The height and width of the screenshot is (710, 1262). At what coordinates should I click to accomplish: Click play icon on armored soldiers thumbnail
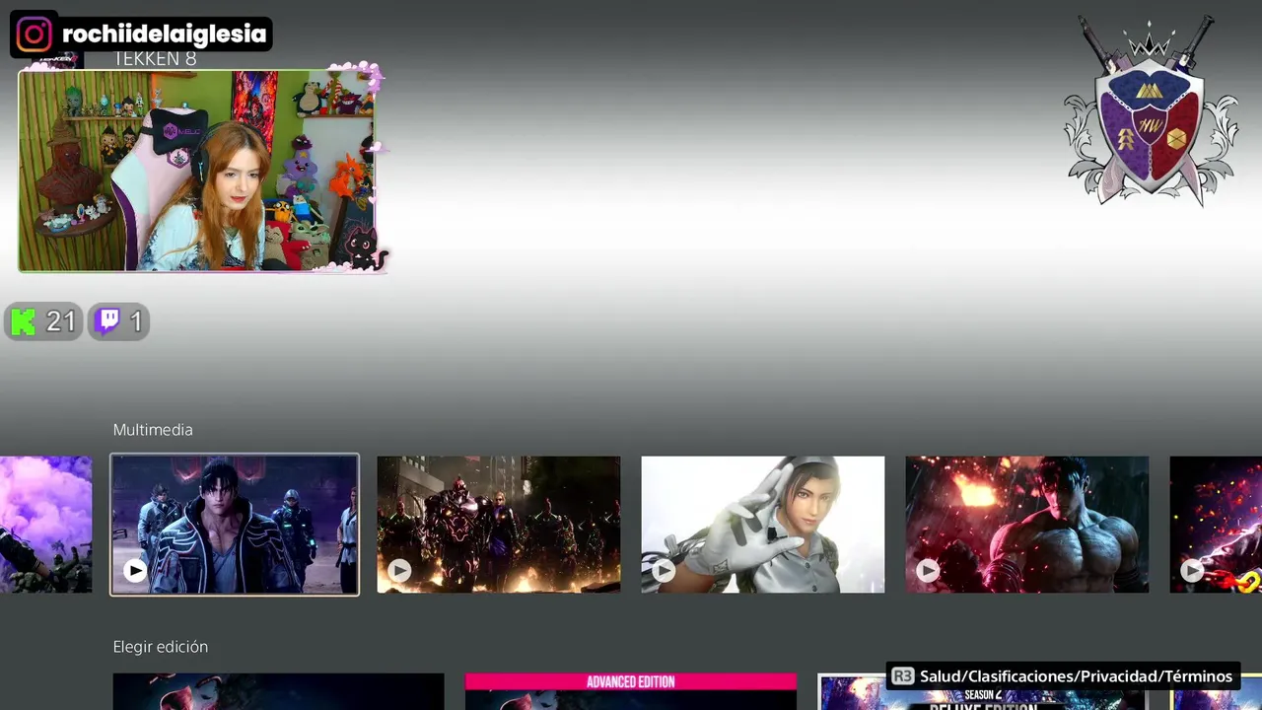click(x=399, y=570)
